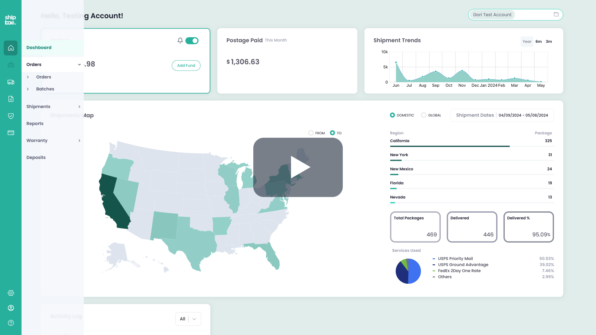Play the video overlay on the map
Image resolution: width=596 pixels, height=335 pixels.
[x=298, y=167]
